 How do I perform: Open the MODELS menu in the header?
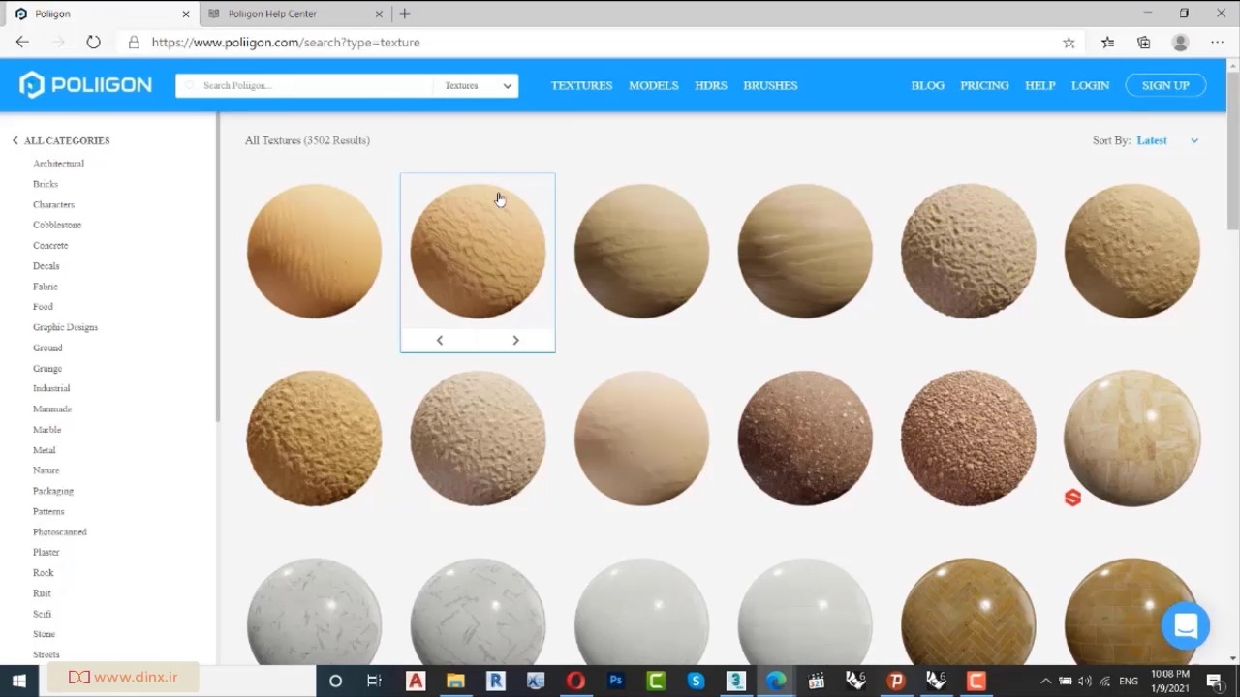(x=653, y=85)
